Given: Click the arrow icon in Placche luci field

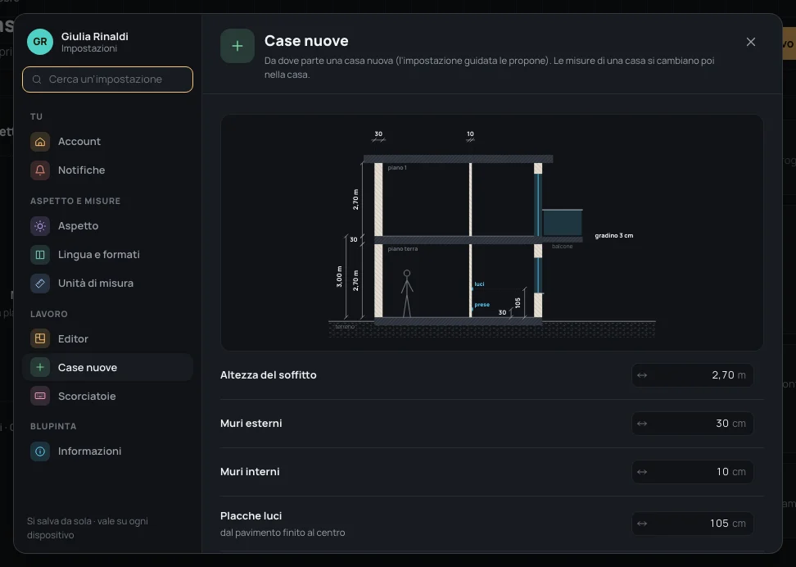Looking at the screenshot, I should [642, 524].
